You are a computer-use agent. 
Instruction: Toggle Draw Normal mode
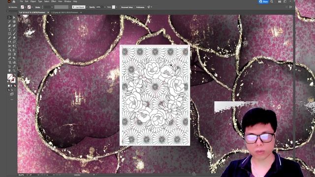9,90
